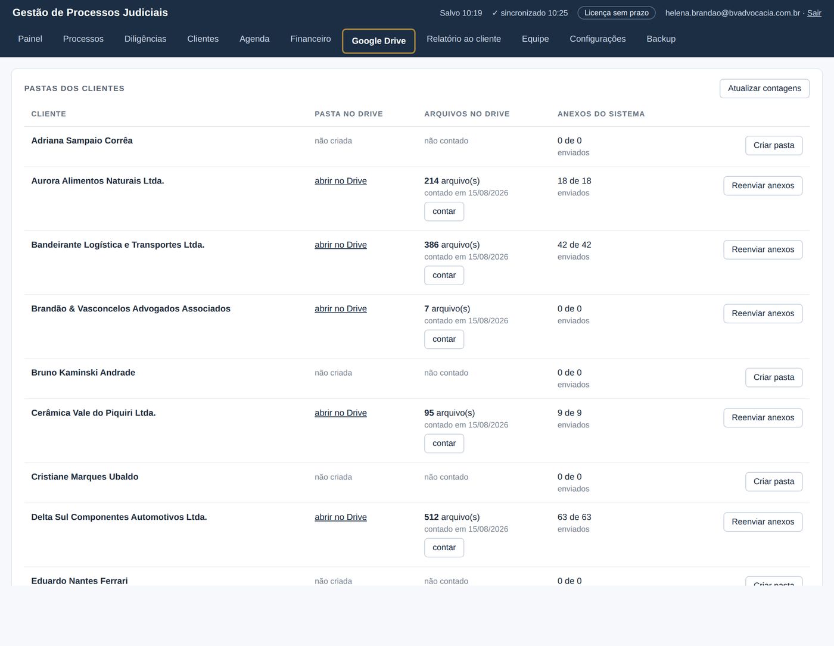Open Bandeirante Logística folder in Drive

coord(341,245)
